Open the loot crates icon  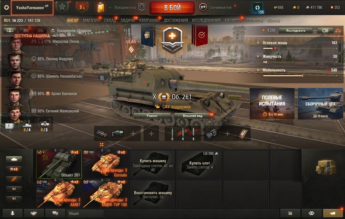[324, 167]
